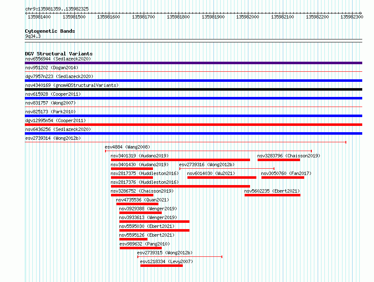The height and width of the screenshot is (282, 374).
Task: Click nsv5595030 (Ebert2021) label
Action: point(147,226)
